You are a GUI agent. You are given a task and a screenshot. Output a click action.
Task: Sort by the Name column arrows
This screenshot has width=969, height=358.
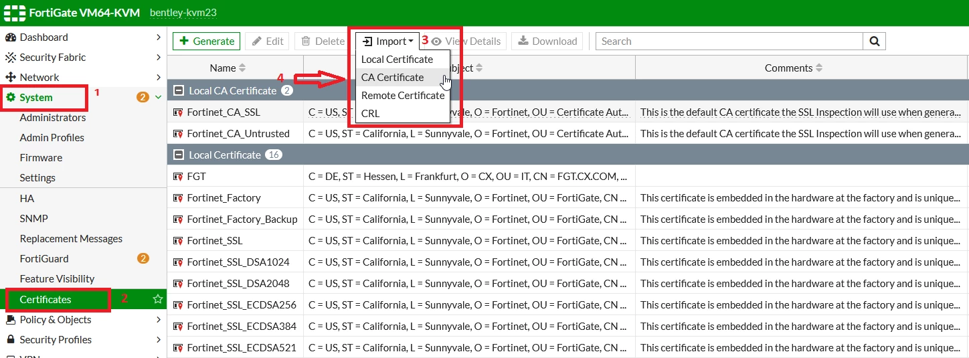point(242,68)
